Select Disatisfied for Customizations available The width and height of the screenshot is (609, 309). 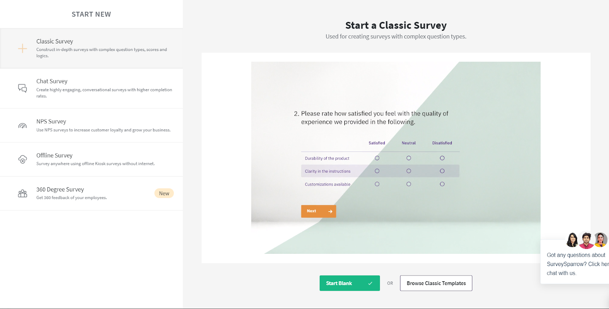442,184
